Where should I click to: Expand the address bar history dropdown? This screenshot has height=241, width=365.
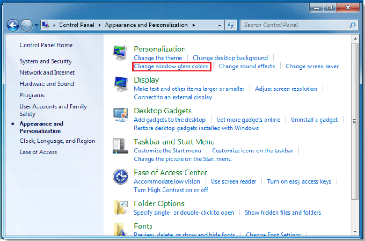click(x=218, y=25)
